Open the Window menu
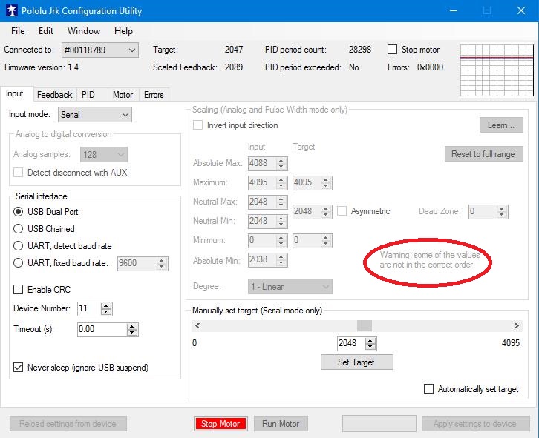539x438 pixels. (x=84, y=31)
